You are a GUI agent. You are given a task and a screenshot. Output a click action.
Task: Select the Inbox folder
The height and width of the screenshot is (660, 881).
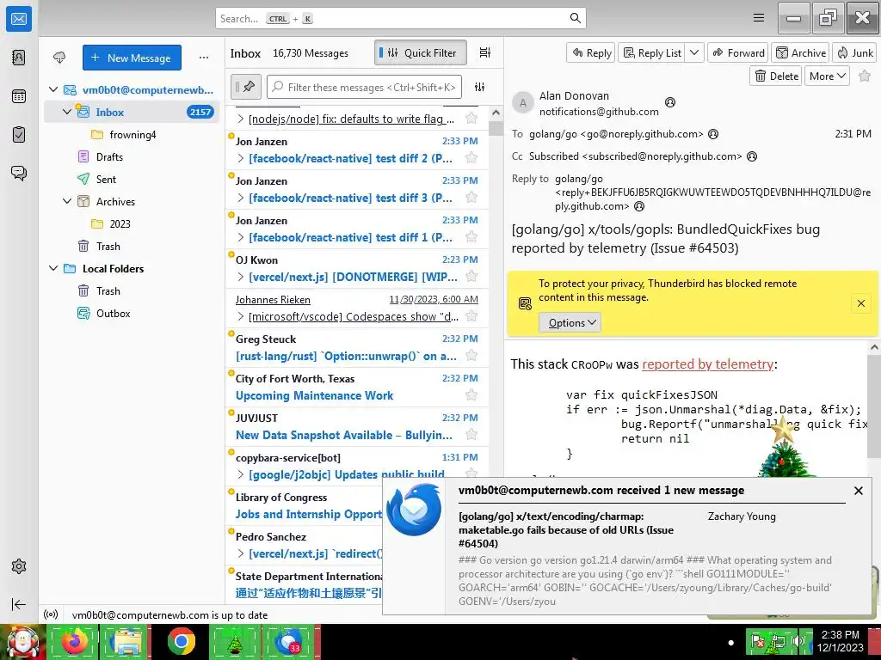click(x=132, y=112)
